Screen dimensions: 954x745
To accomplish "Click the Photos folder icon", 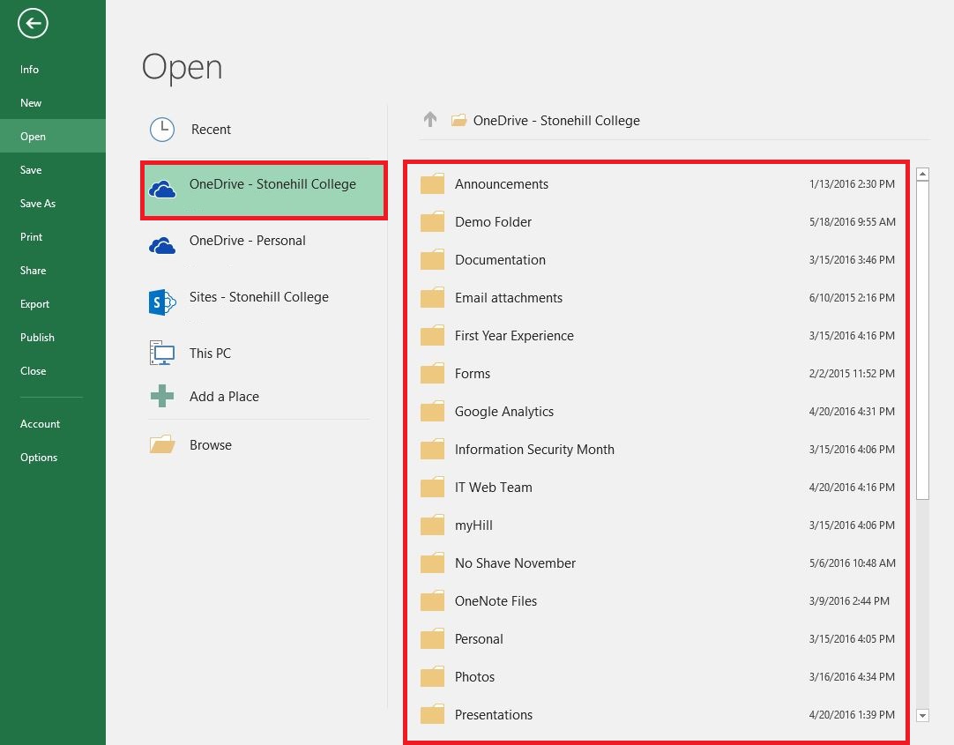I will [433, 676].
